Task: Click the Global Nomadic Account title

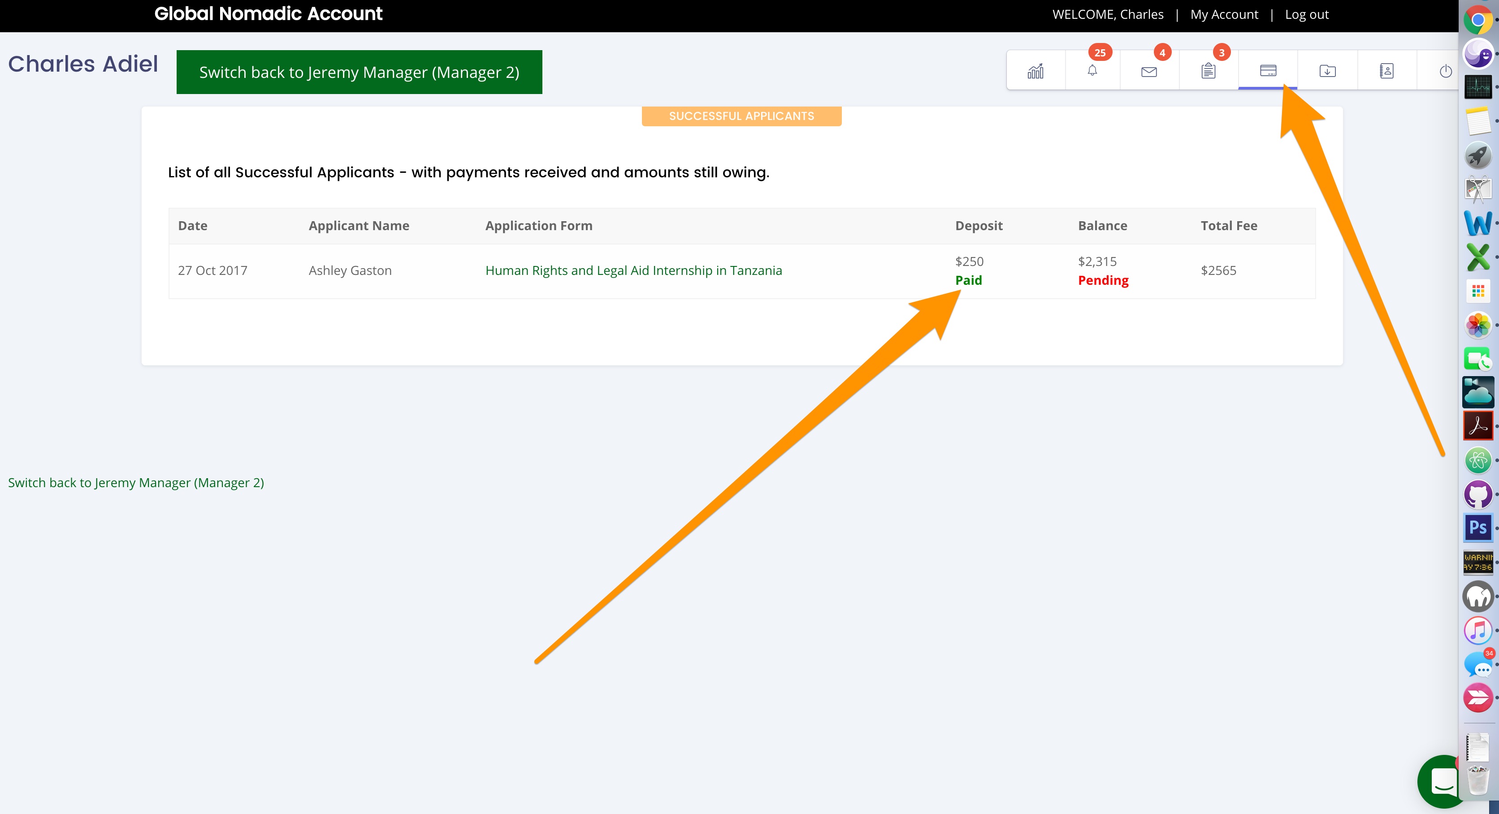Action: pyautogui.click(x=268, y=14)
